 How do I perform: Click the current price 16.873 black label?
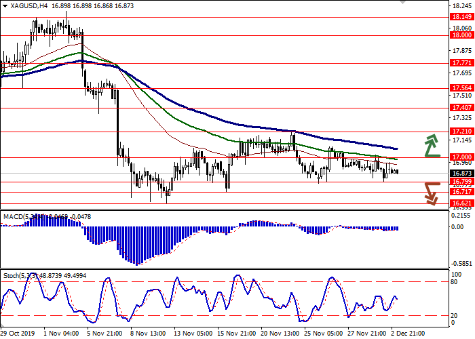pos(461,173)
